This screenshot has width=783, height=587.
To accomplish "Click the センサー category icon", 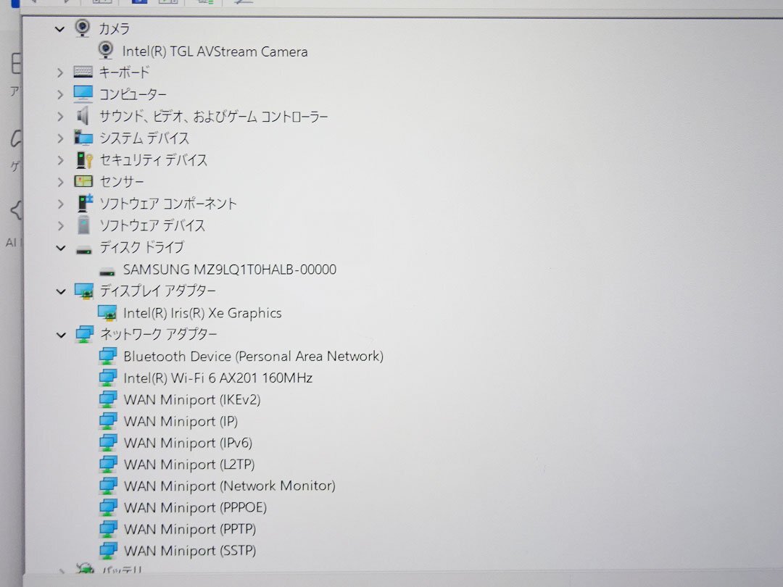I will coord(83,181).
